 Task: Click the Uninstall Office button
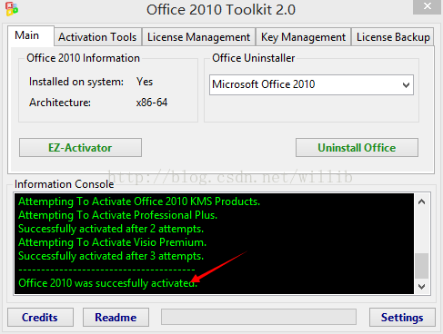tap(357, 148)
